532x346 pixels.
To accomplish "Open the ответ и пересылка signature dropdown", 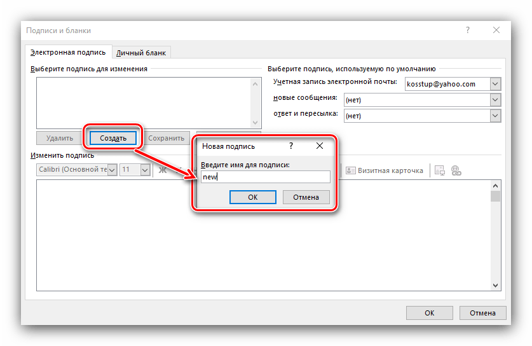I will pyautogui.click(x=496, y=116).
